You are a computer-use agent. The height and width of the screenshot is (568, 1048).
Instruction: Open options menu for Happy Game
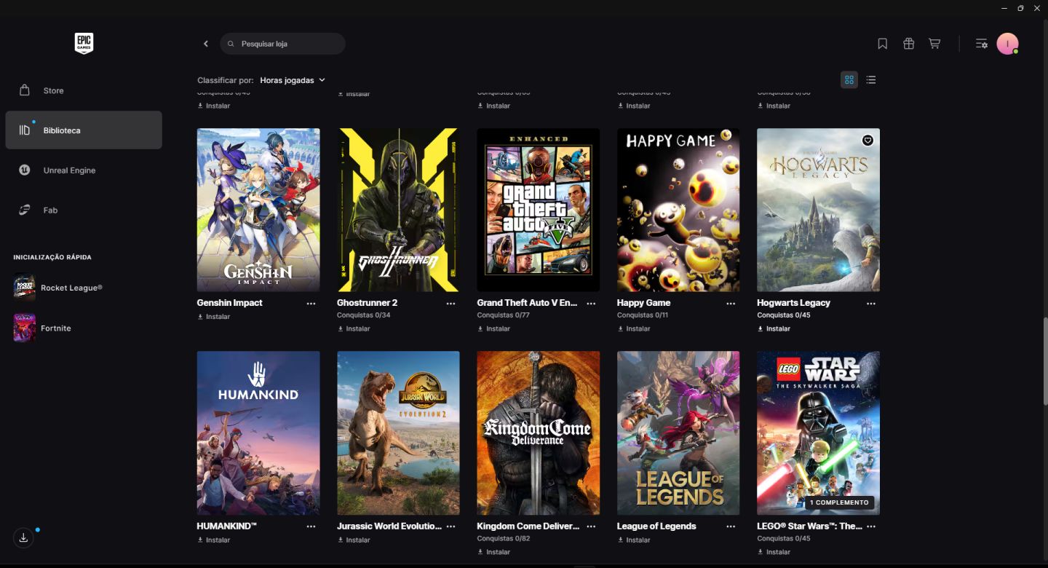[731, 304]
